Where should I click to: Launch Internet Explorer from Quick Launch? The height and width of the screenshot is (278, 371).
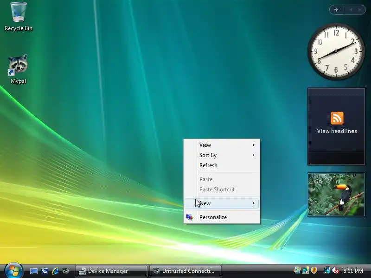(55, 271)
